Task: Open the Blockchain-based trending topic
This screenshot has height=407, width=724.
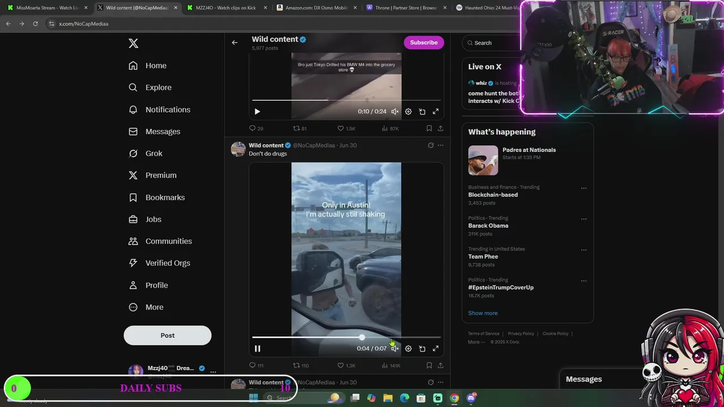Action: 493,194
